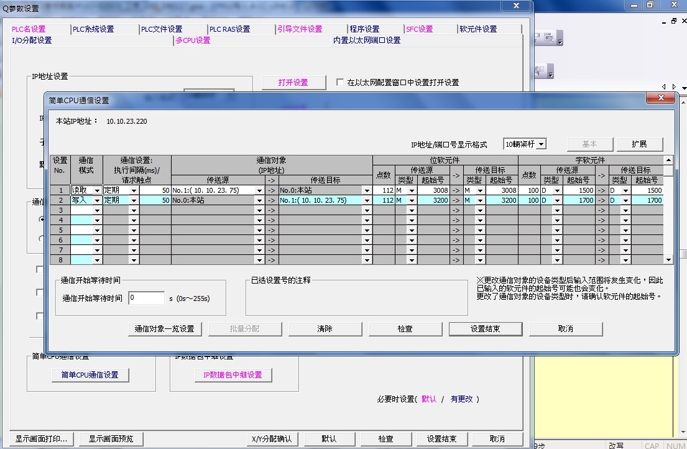The width and height of the screenshot is (687, 449).
Task: Enable 在以太网配置窗口中设置打开设置 checkbox
Action: [x=340, y=82]
